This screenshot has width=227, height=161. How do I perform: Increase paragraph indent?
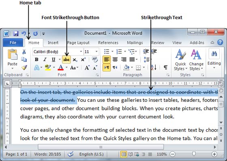pyautogui.click(x=154, y=52)
